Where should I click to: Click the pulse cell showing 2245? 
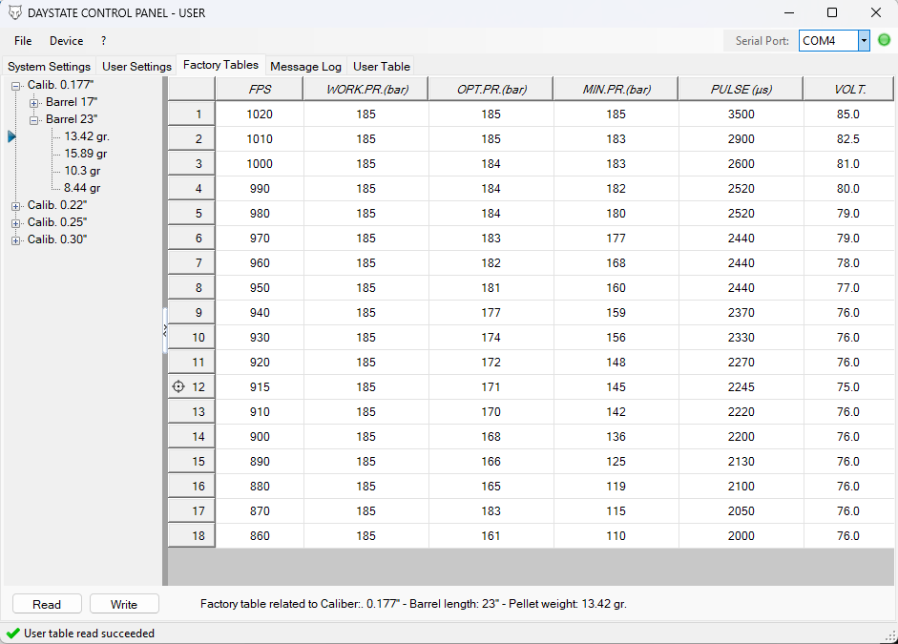click(x=741, y=387)
